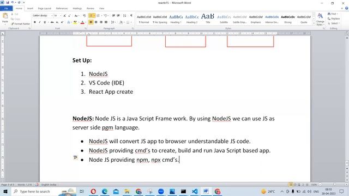Viewport: 349px width, 196px height.
Task: Click the proofing errors icon in status bar
Action: coord(37,185)
